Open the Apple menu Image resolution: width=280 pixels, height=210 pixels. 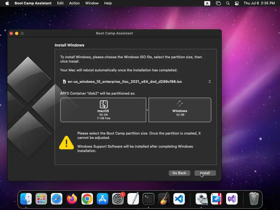pyautogui.click(x=7, y=3)
